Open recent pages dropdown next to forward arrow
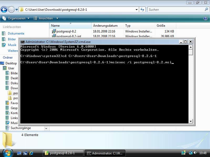Screen dimensions: 210x157 pos(17,10)
